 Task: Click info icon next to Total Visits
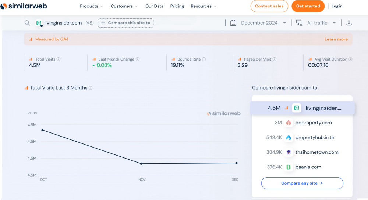point(59,59)
